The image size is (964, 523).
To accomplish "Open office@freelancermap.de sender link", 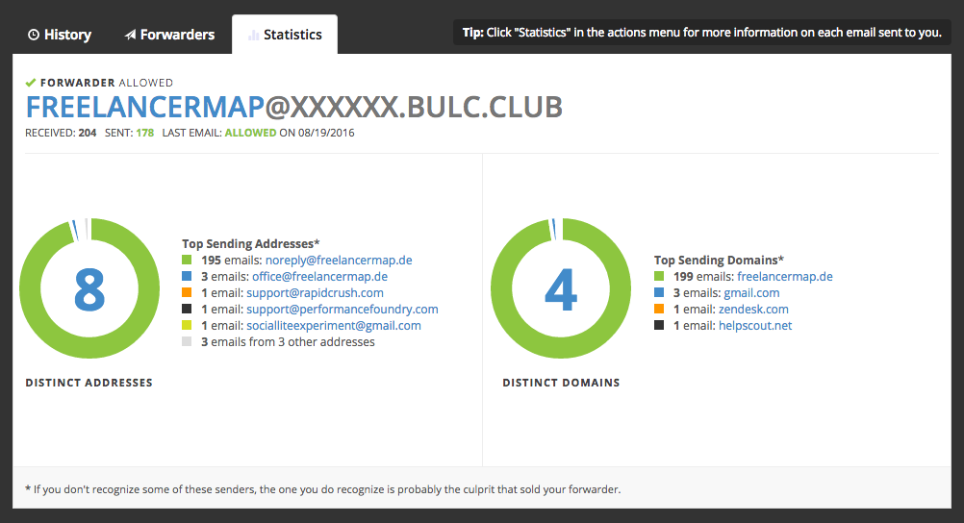I will point(319,277).
